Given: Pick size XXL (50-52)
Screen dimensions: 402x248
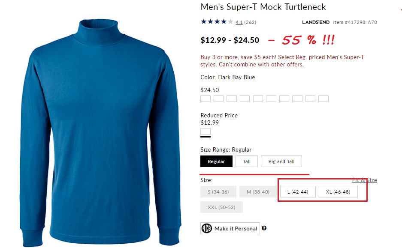Looking at the screenshot, I should 221,207.
